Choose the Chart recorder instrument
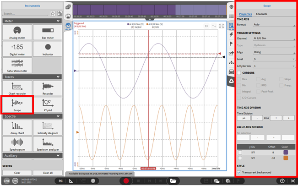 point(17,88)
